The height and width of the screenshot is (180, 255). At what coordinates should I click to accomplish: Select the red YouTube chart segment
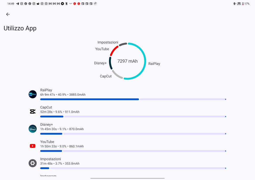pyautogui.click(x=114, y=50)
